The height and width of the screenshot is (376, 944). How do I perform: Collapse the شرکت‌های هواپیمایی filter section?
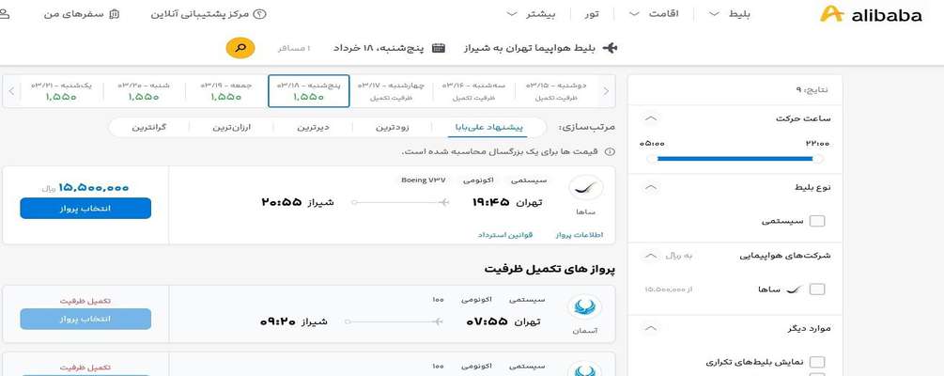coord(651,256)
